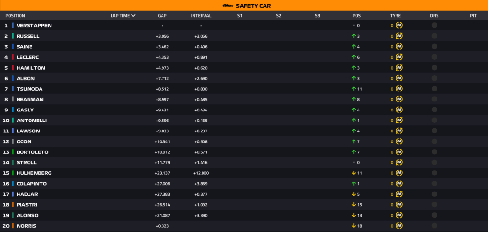
Task: Click Verstappen's medium tyre icon
Action: (399, 26)
